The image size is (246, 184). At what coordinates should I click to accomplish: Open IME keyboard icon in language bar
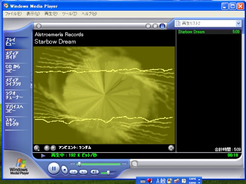(x=143, y=181)
